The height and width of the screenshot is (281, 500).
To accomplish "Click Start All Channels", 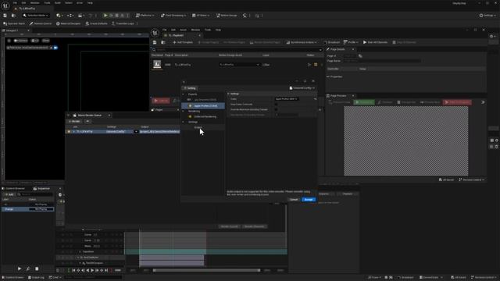I will coord(375,42).
